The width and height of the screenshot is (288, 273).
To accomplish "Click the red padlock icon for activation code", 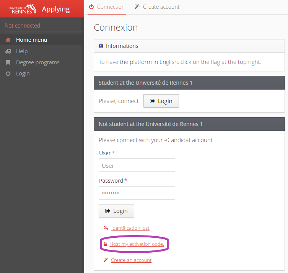I will pos(105,244).
